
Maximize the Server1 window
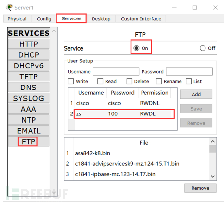[194, 7]
